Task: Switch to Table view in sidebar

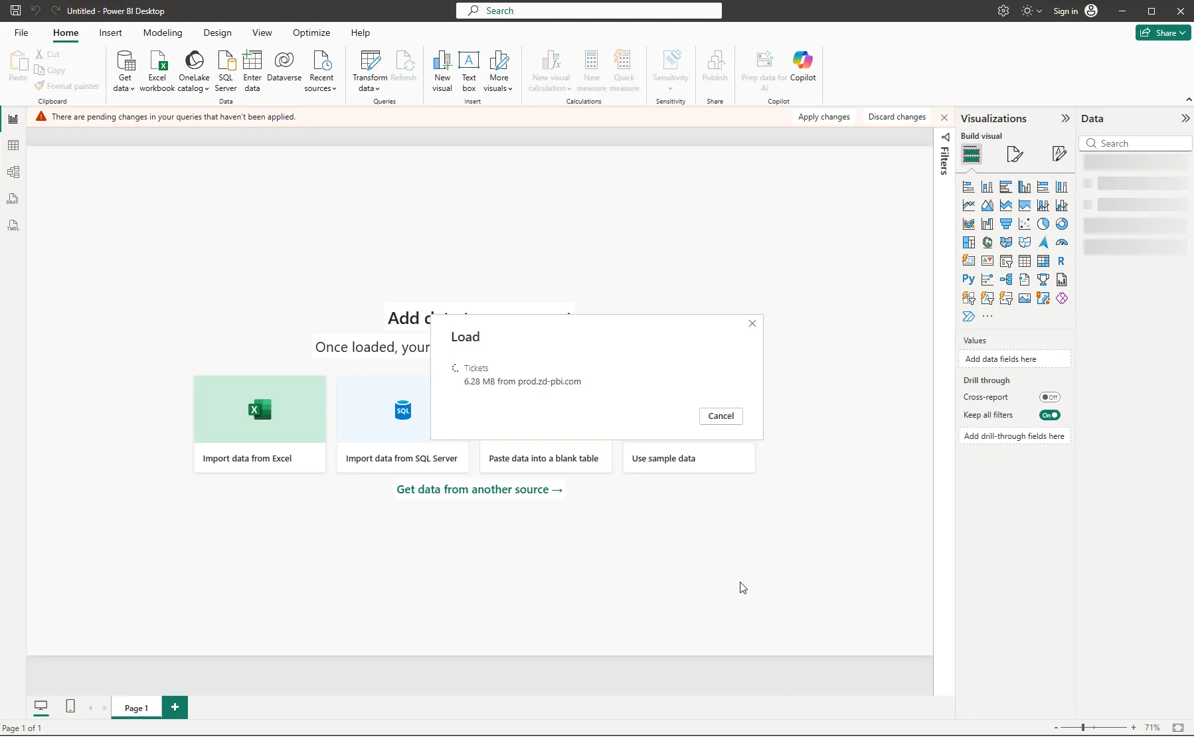Action: pyautogui.click(x=13, y=145)
